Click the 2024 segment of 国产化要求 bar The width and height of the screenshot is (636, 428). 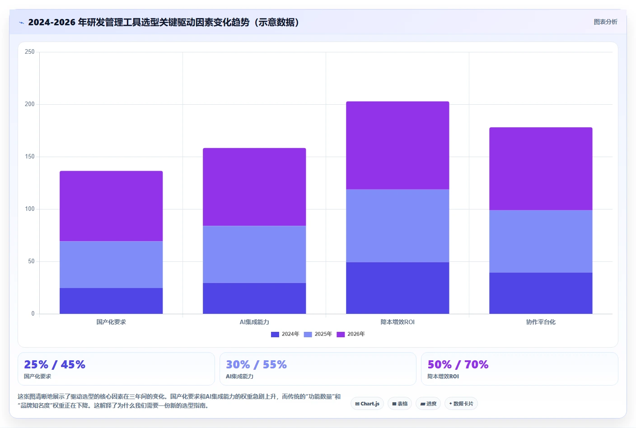click(111, 301)
